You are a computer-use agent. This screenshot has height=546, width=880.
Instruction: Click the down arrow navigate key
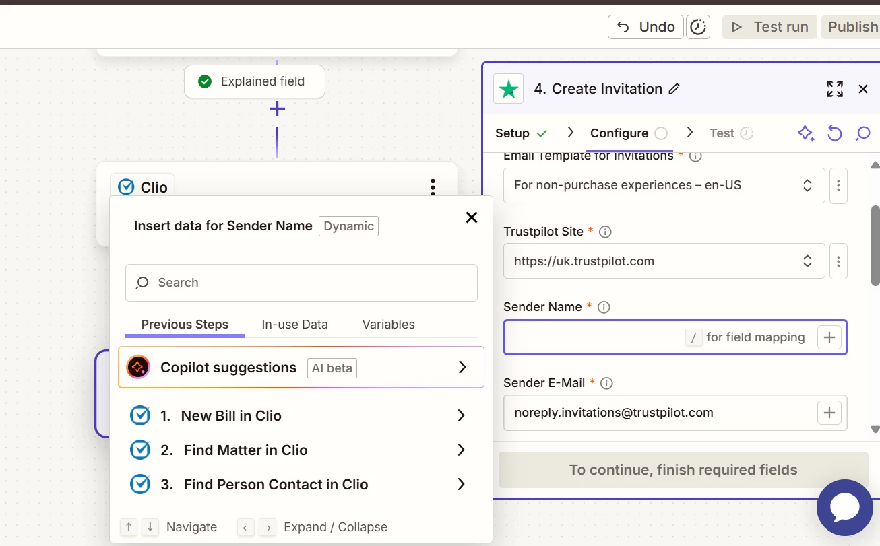150,527
